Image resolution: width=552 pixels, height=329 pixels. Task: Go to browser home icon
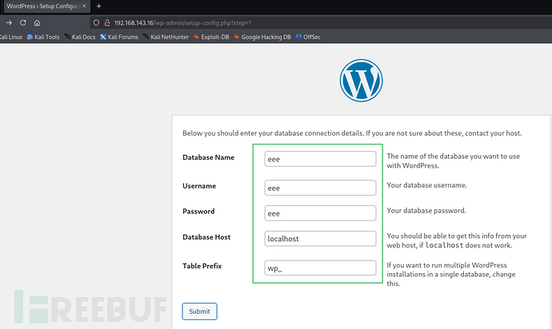click(37, 23)
